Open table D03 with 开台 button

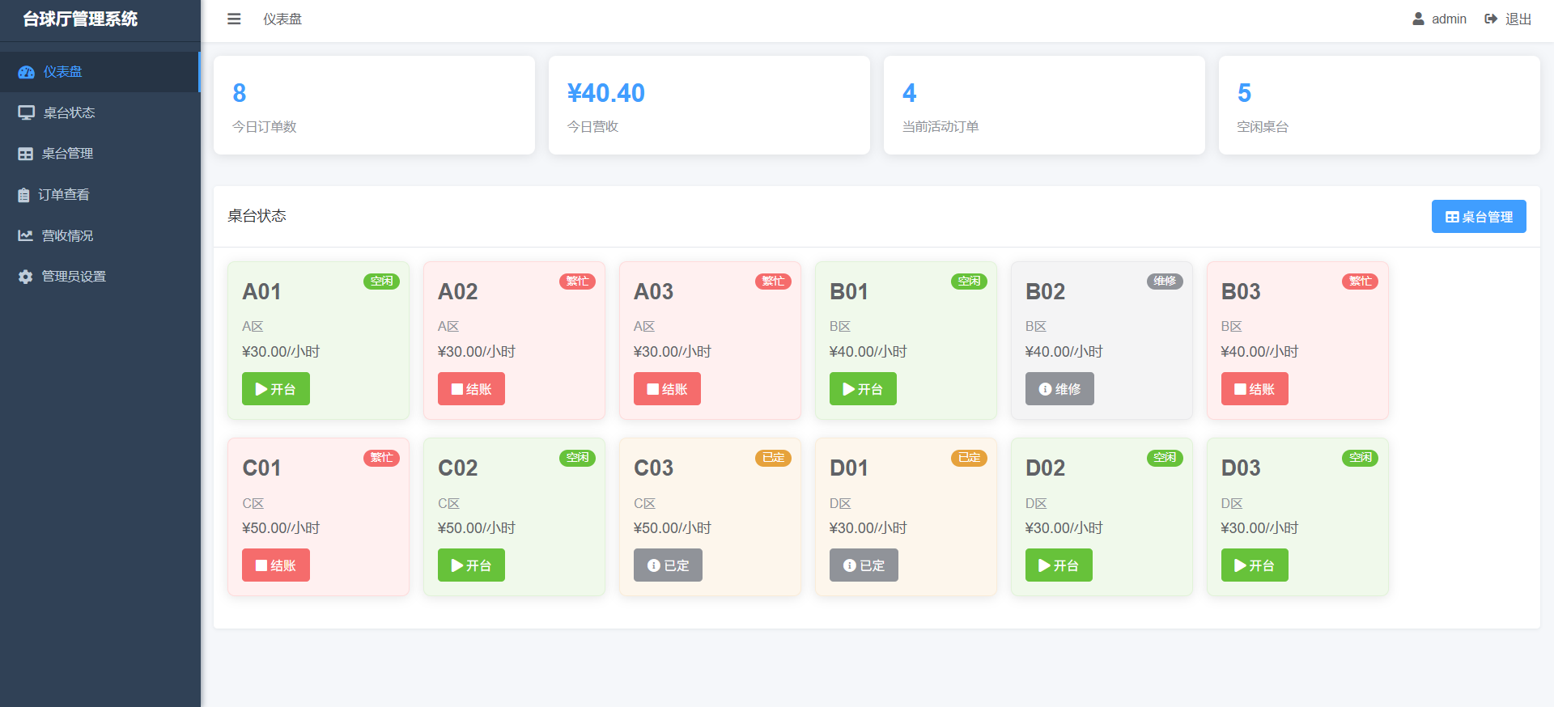(1254, 565)
